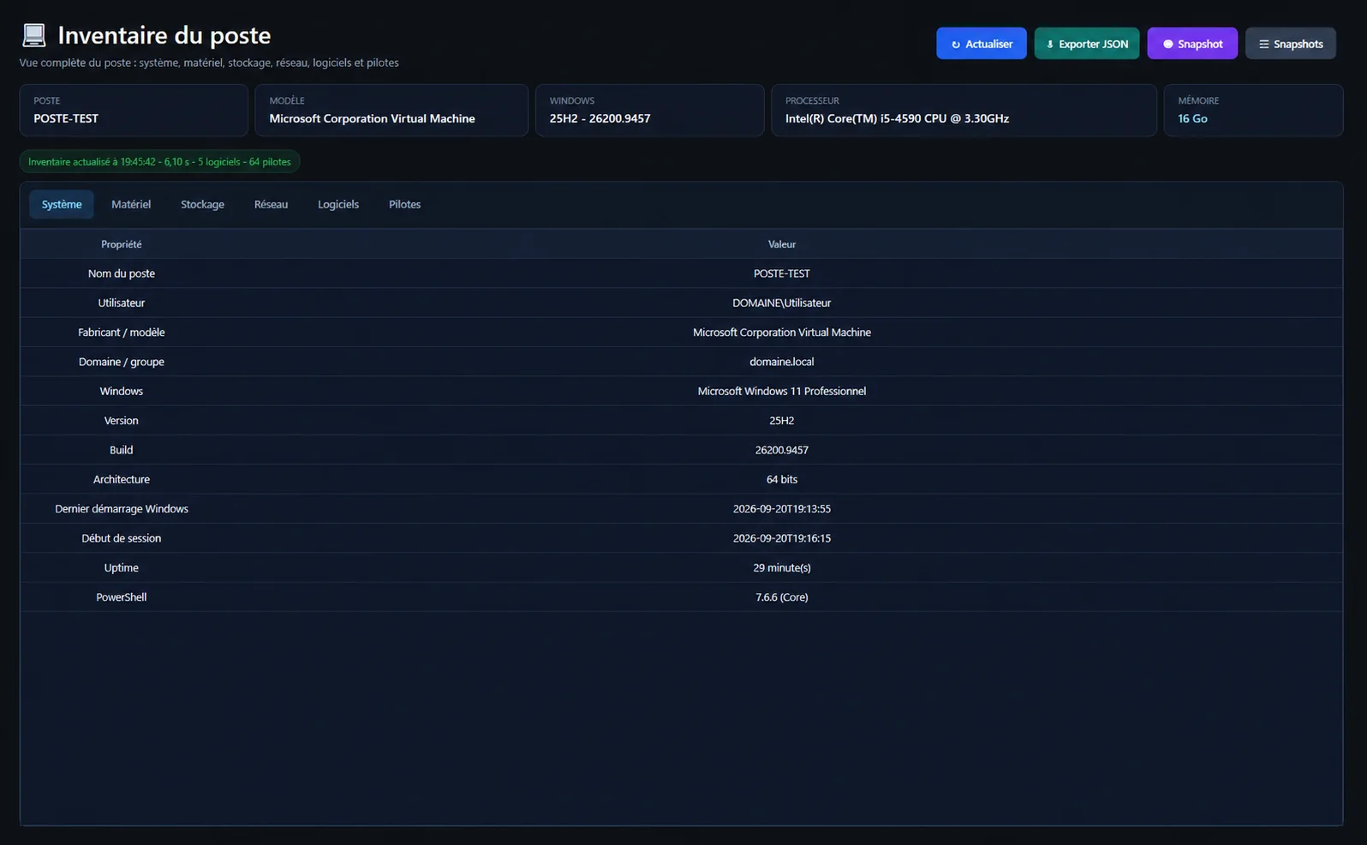Click the Nom du poste property cell
This screenshot has height=845, width=1367.
click(122, 273)
